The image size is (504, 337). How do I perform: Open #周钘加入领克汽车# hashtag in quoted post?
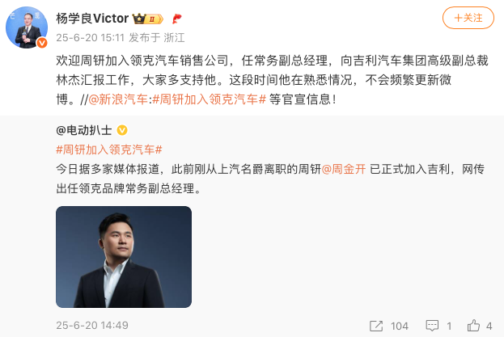109,150
